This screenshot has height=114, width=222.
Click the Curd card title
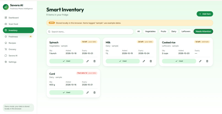pos(52,74)
